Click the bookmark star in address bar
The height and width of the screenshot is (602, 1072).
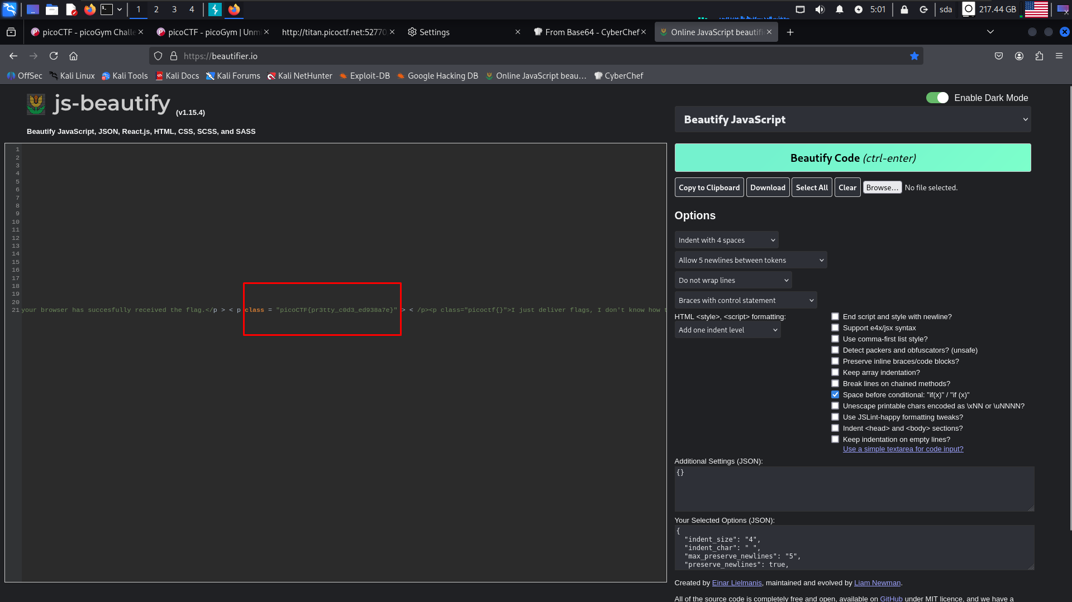(x=914, y=56)
